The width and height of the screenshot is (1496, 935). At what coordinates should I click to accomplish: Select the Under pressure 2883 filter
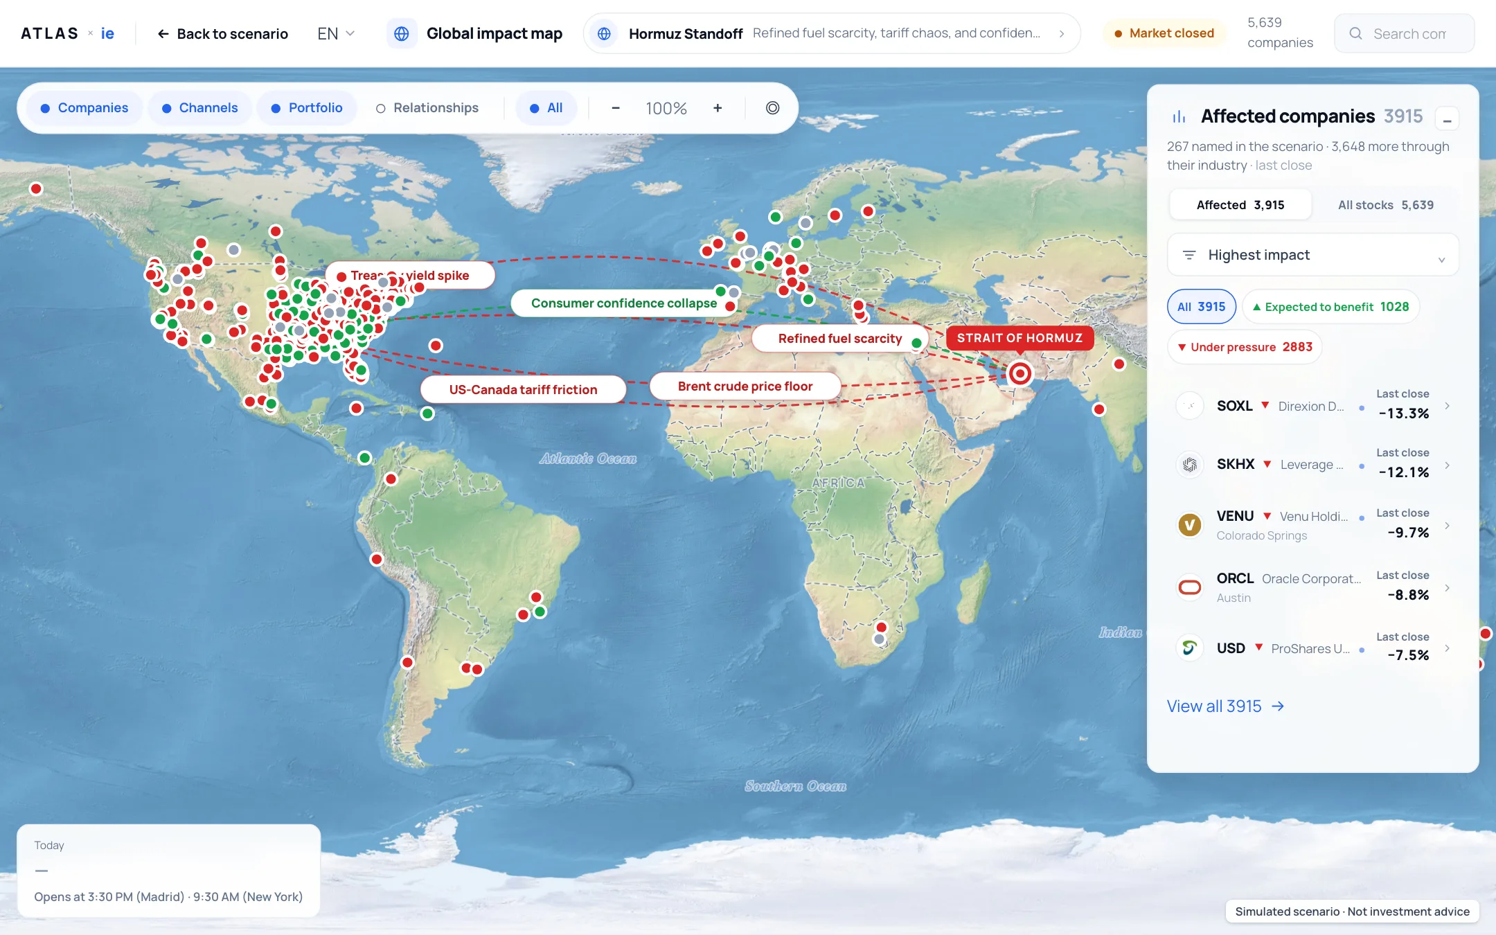pos(1245,347)
